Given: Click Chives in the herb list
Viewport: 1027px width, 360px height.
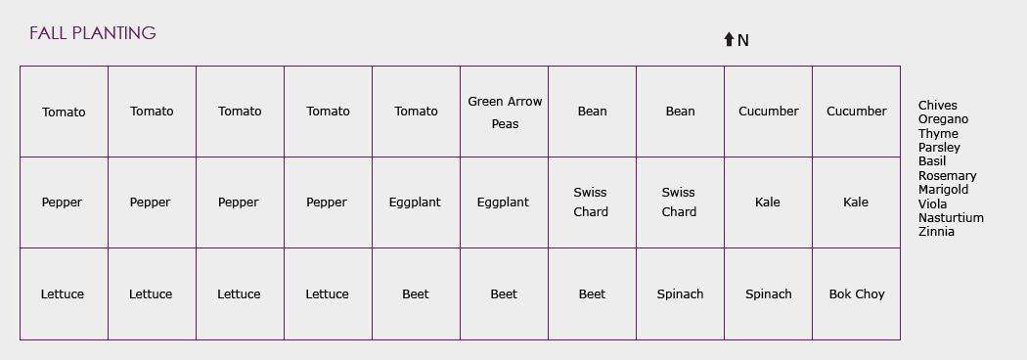Looking at the screenshot, I should tap(937, 106).
